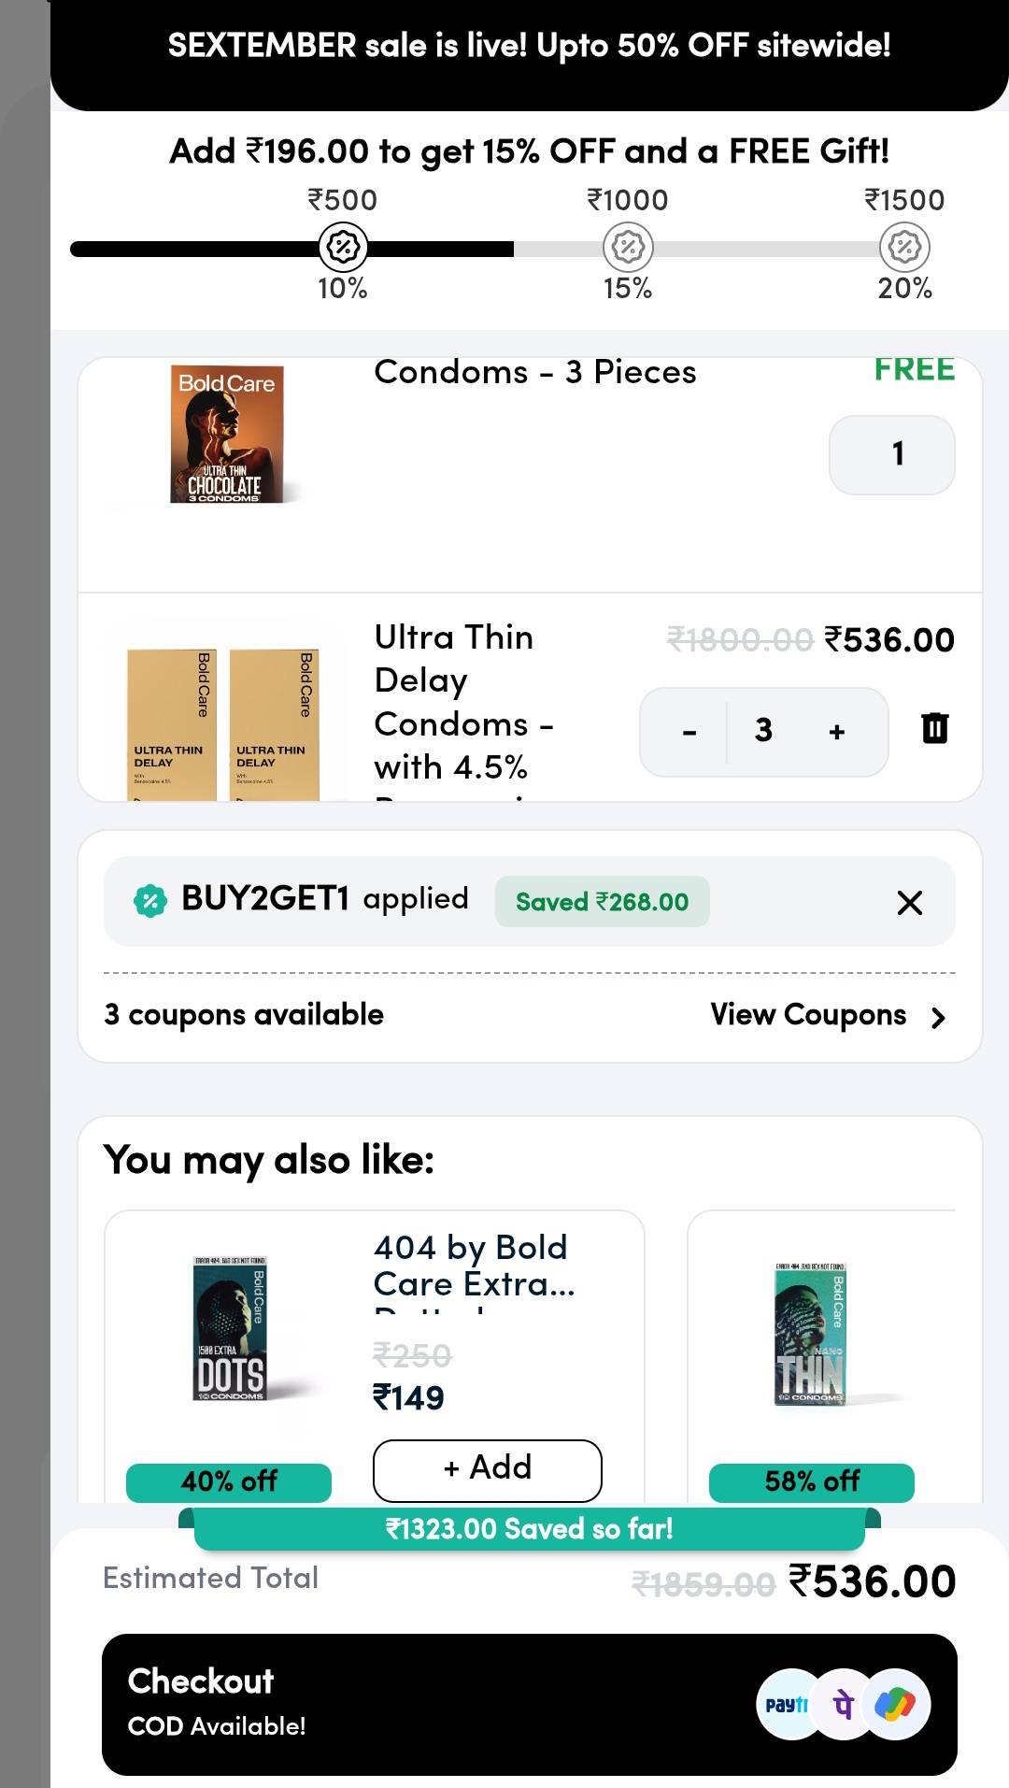Click the ₹1500 20% discount milestone badge
The image size is (1009, 1788).
pyautogui.click(x=904, y=248)
